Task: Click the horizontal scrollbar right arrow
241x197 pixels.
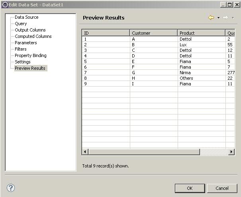Action: (x=231, y=152)
